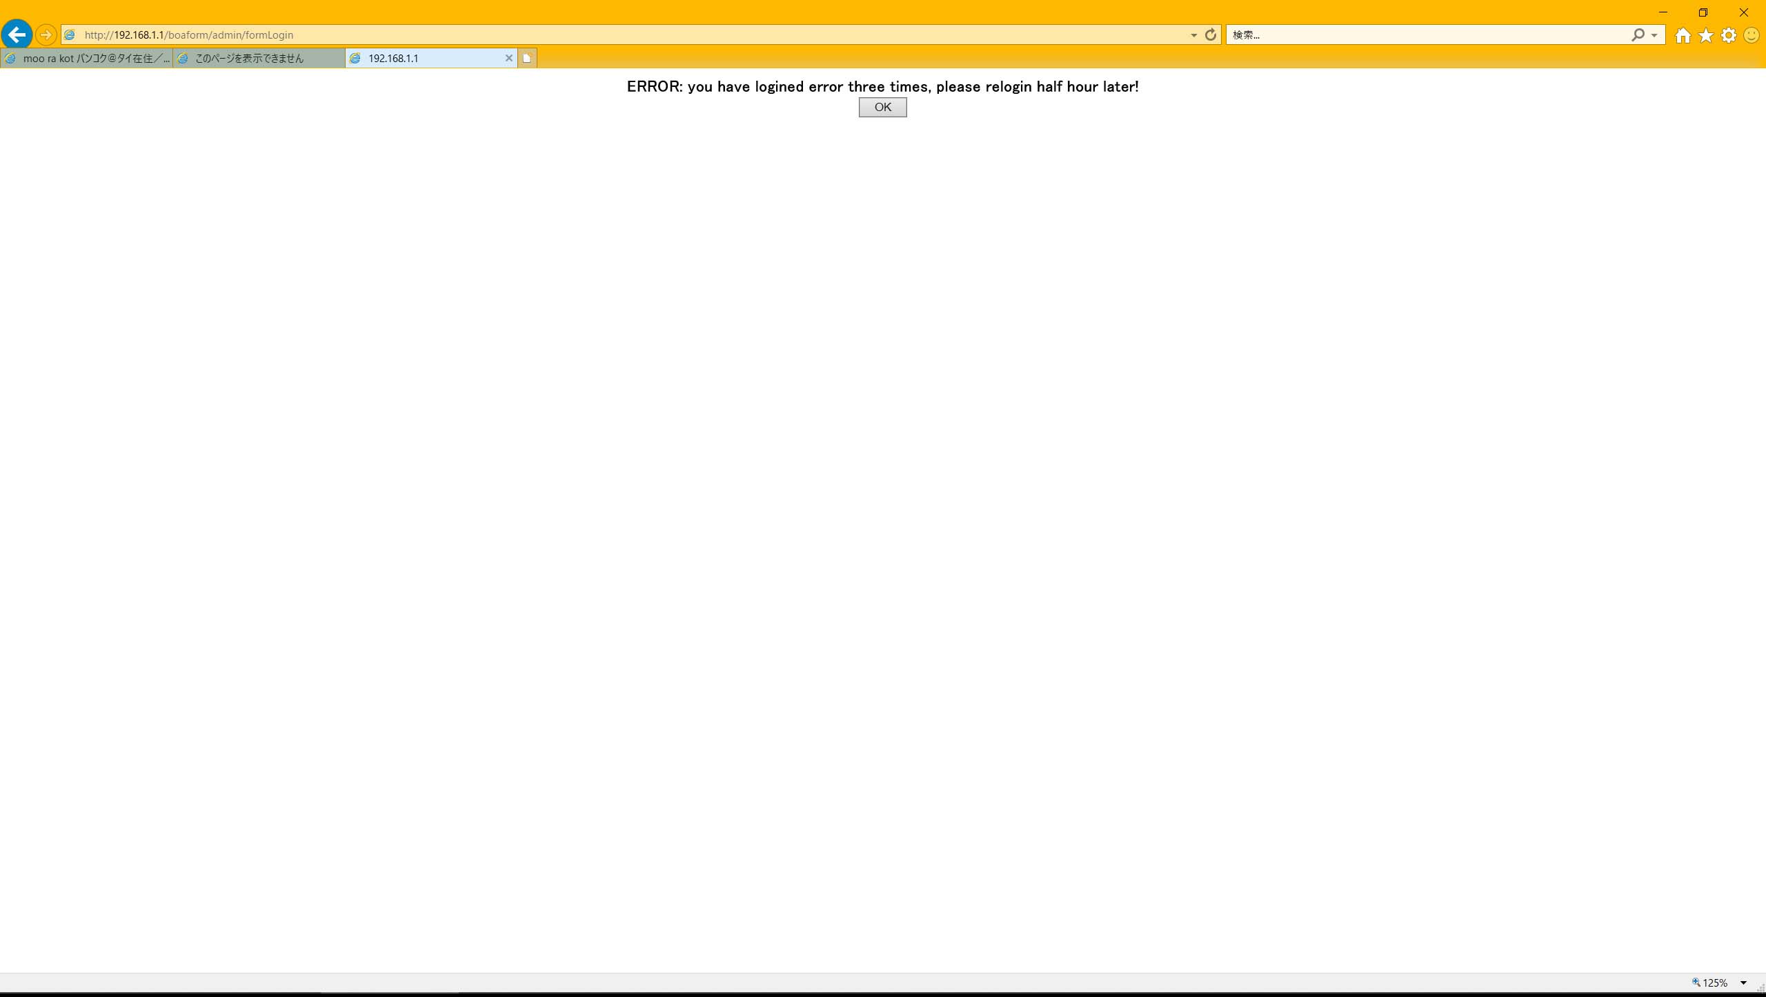
Task: Click the ERROR logined three times message
Action: click(x=883, y=86)
